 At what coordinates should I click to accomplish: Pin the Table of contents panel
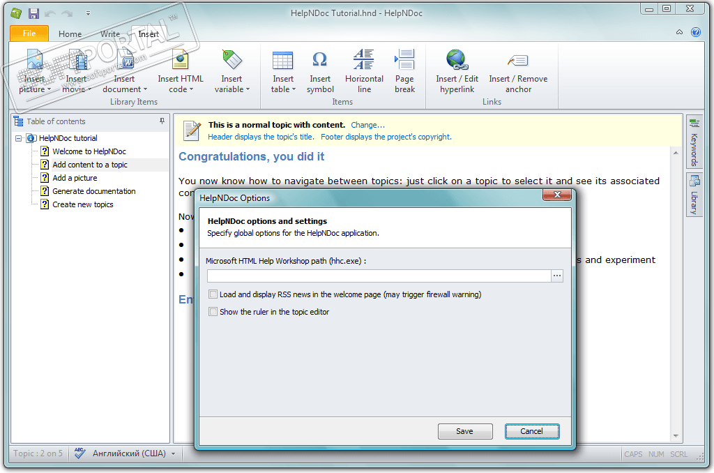162,121
